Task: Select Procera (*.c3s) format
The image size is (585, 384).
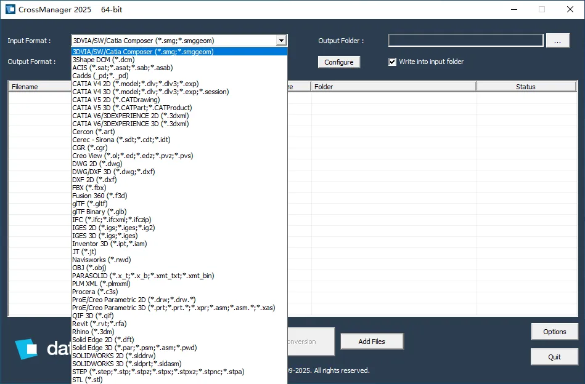Action: coord(179,292)
